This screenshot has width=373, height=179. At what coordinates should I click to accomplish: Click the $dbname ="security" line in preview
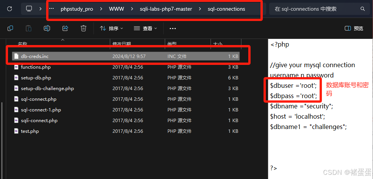(302, 106)
